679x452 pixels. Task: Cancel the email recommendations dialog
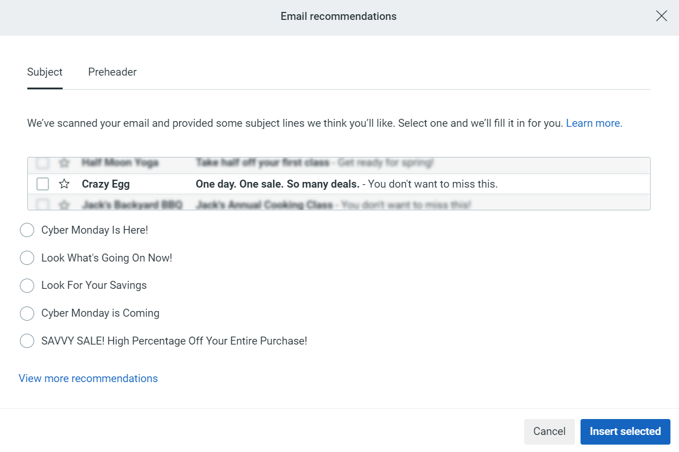coord(549,432)
